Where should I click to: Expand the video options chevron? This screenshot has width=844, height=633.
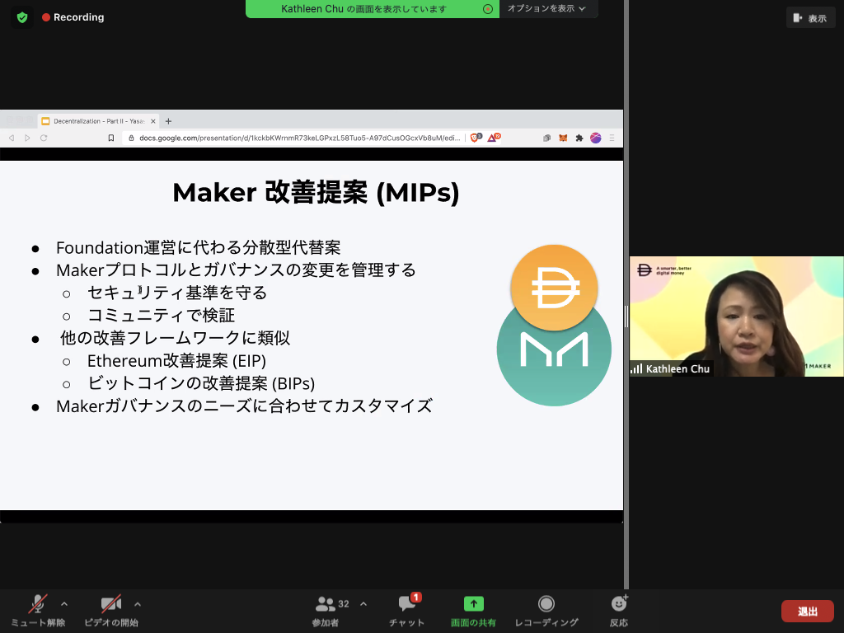point(138,604)
